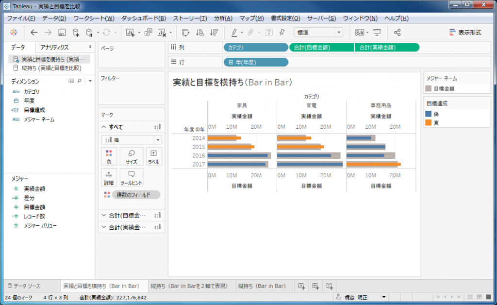
Task: Click the sort ascending icon
Action: tap(199, 33)
